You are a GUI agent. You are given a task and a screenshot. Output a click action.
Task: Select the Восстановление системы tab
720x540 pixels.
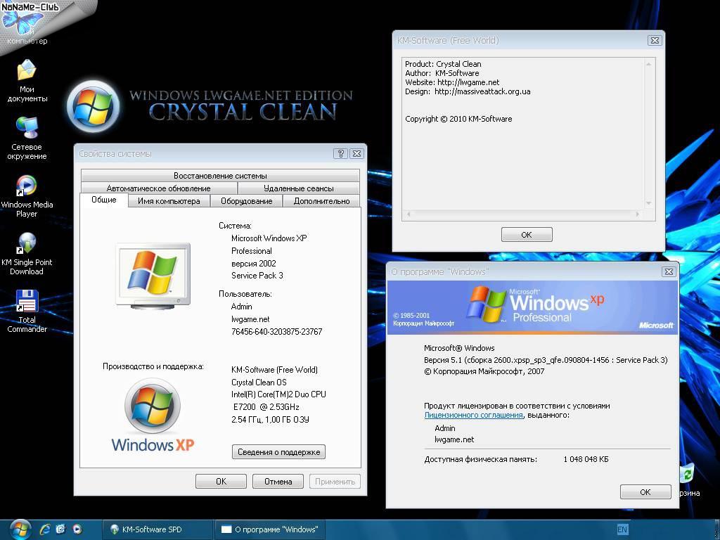(220, 176)
